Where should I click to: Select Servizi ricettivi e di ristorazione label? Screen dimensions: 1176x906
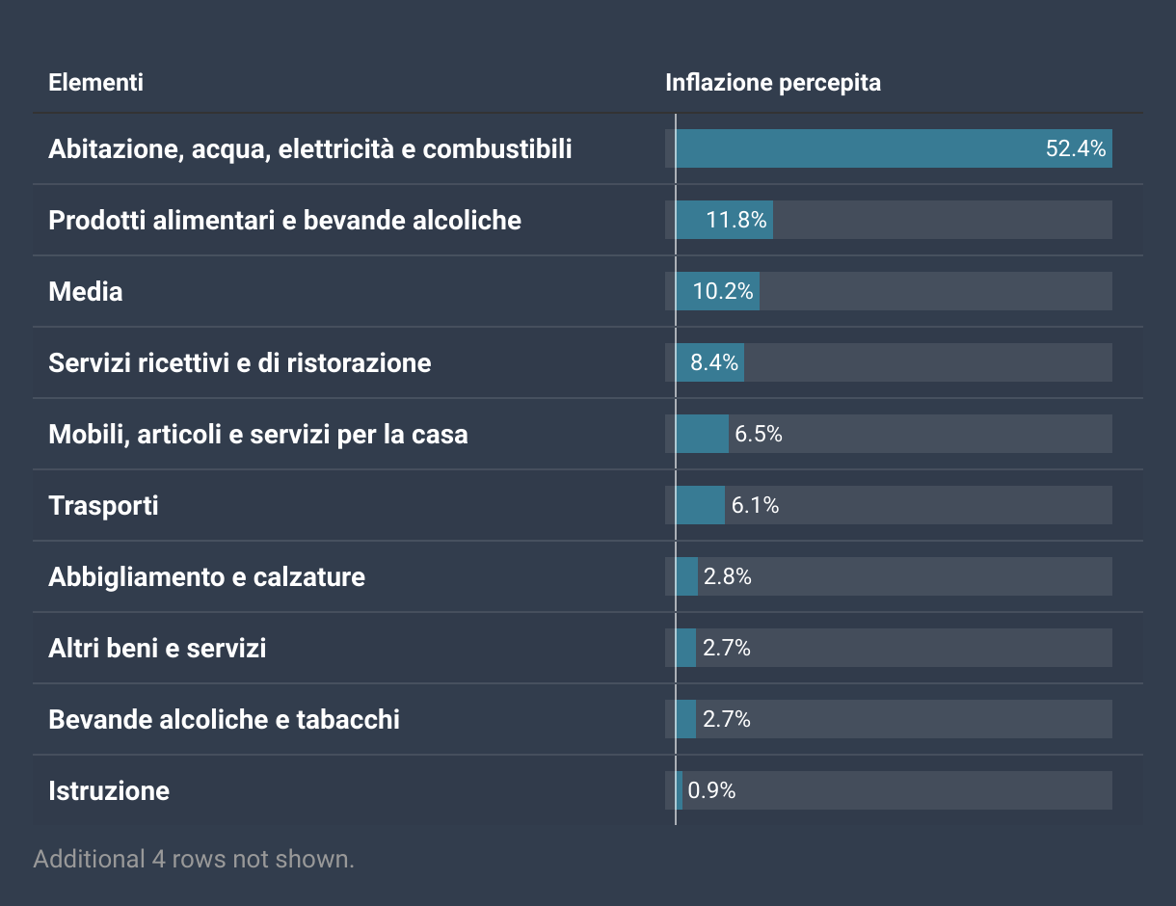pos(239,363)
